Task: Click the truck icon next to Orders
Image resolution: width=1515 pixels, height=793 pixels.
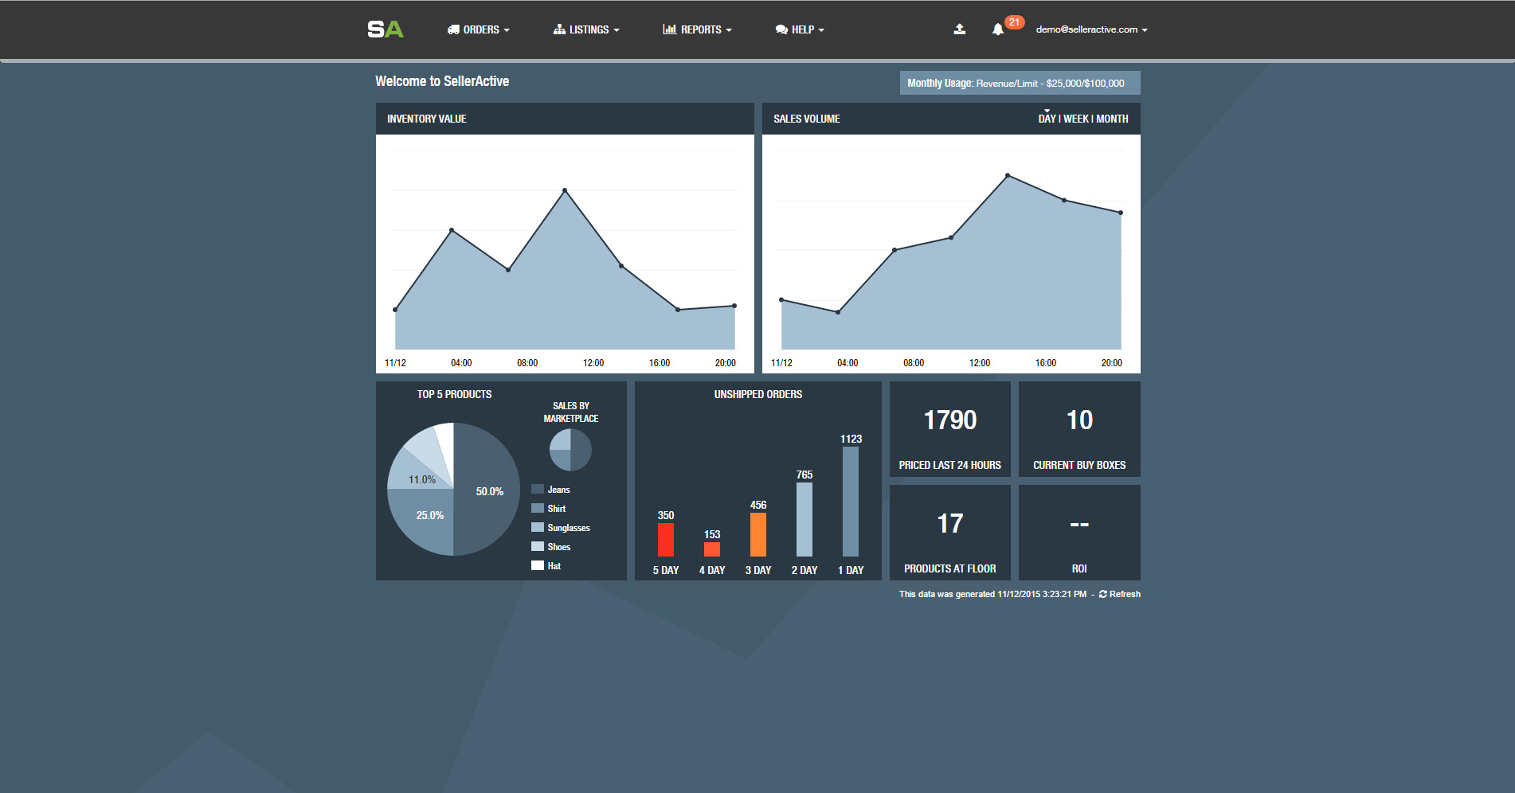Action: 453,29
